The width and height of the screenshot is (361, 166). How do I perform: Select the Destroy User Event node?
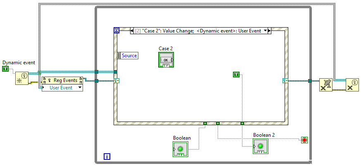[352, 85]
